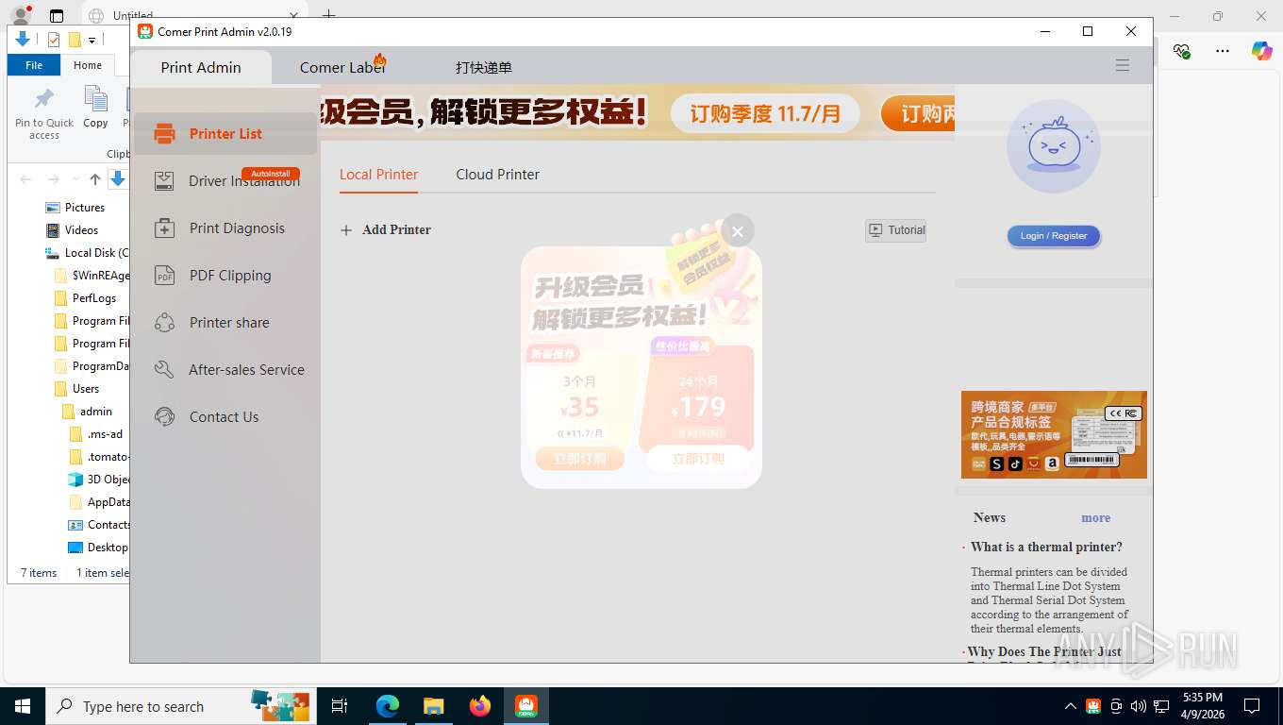
Task: Switch to the 打快递单 tab
Action: click(x=483, y=67)
